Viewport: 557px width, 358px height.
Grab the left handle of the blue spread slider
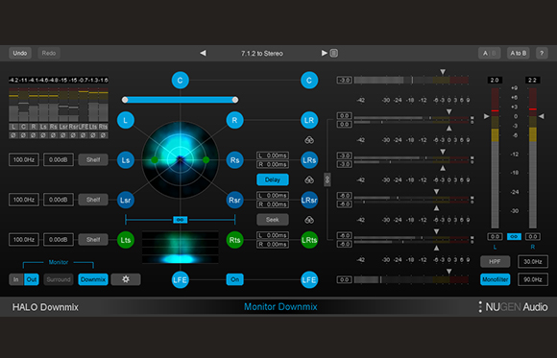(125, 100)
